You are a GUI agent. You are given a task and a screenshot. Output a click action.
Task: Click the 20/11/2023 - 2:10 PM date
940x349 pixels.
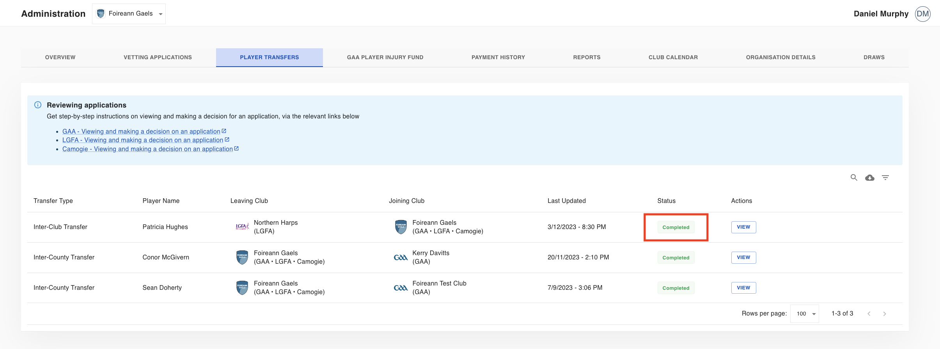coord(578,257)
